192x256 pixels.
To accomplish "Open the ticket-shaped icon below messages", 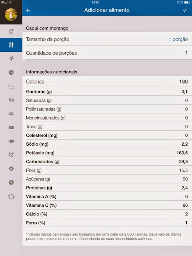I will coord(11,141).
